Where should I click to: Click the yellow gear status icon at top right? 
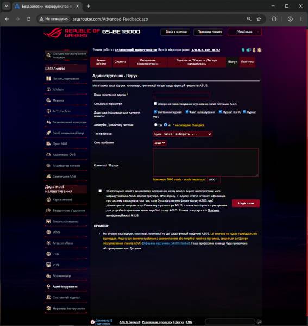[x=259, y=50]
